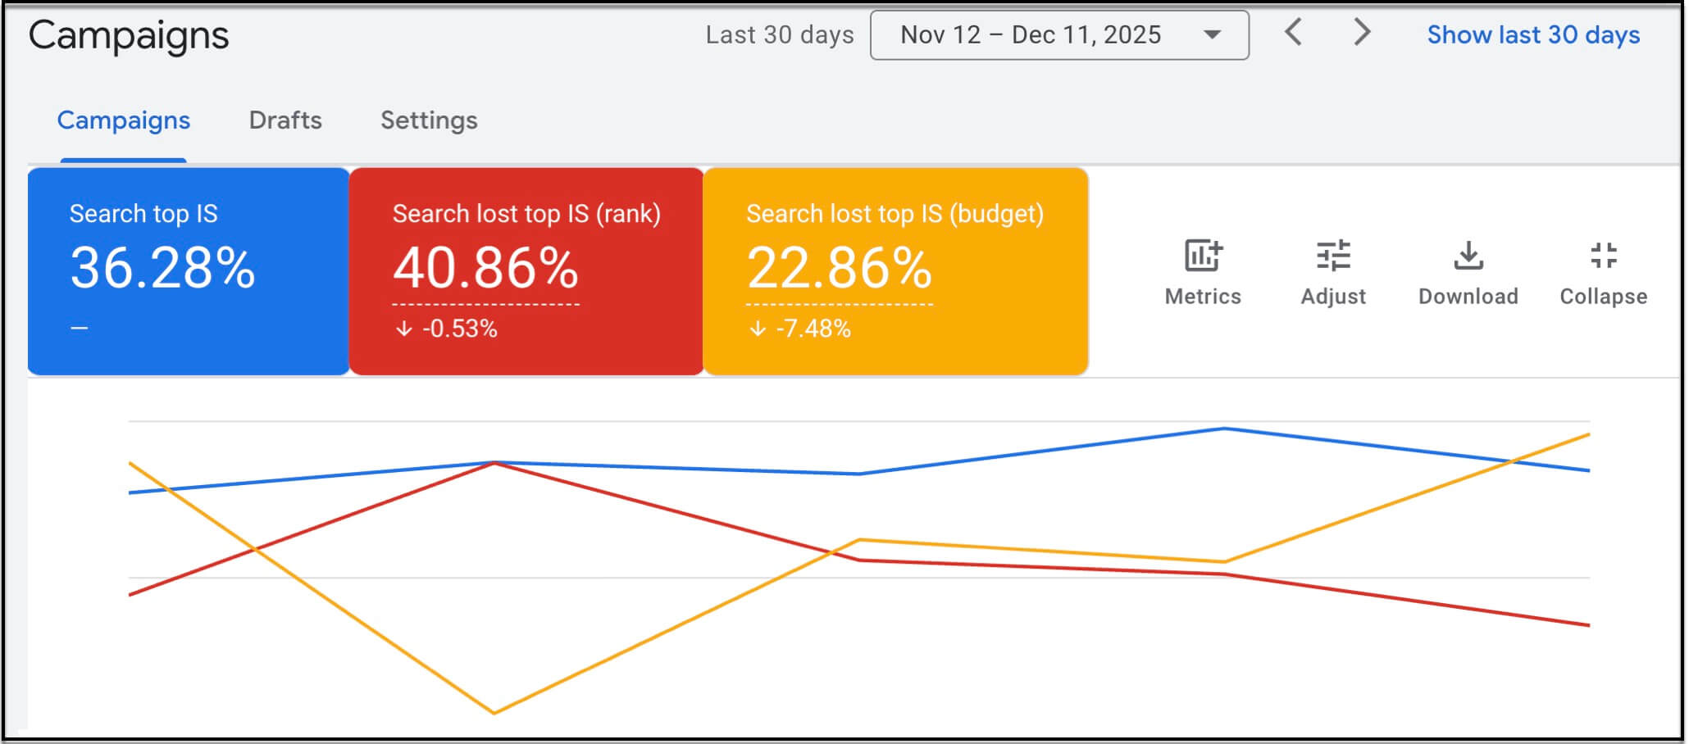
Task: Open the Settings tab
Action: (x=429, y=120)
